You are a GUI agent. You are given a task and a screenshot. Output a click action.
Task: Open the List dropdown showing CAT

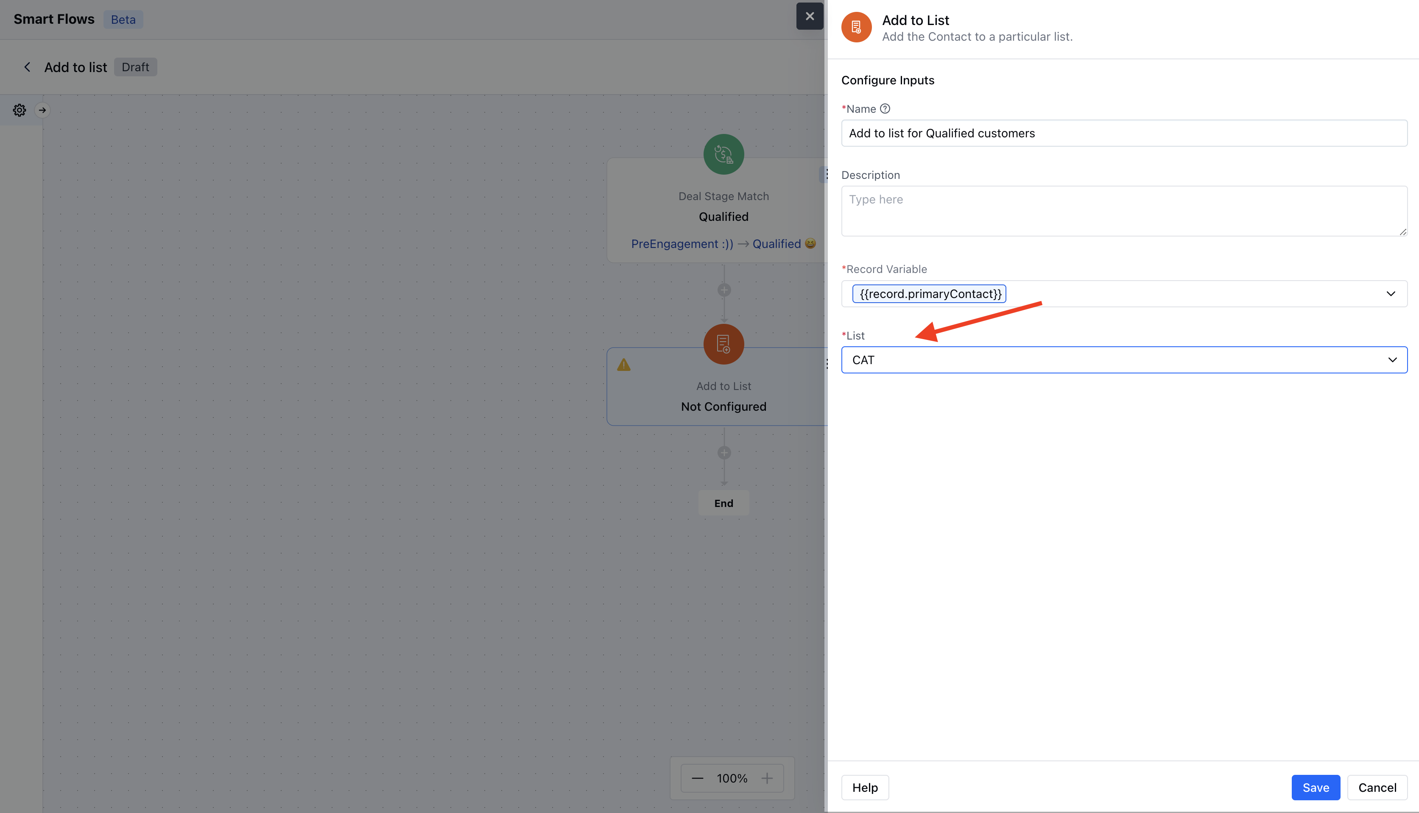[x=1392, y=360]
